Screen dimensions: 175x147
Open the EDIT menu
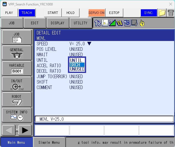click(x=35, y=23)
